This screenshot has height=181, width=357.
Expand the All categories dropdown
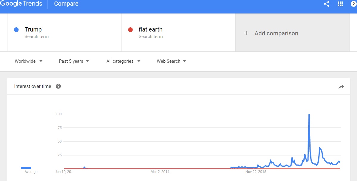point(123,61)
